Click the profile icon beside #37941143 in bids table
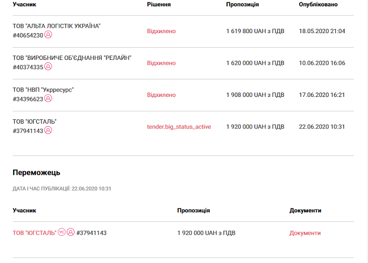The image size is (368, 263). click(48, 130)
